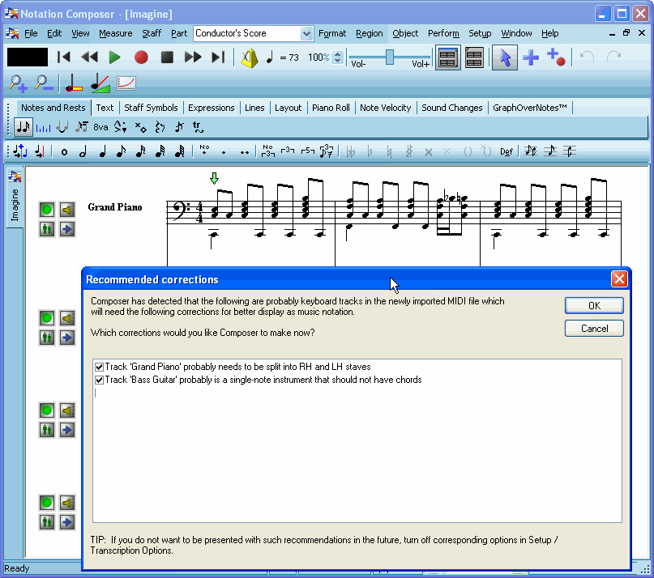Click the red Record button

tap(141, 57)
